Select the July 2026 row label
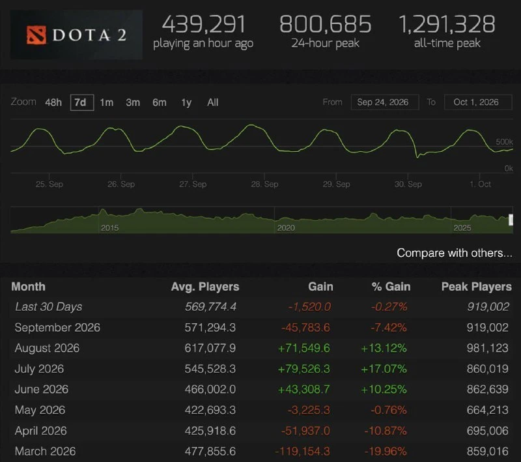Image resolution: width=521 pixels, height=462 pixels. (39, 369)
